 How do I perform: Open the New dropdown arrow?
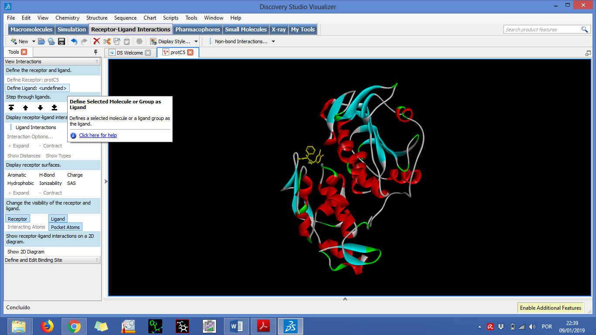[34, 41]
